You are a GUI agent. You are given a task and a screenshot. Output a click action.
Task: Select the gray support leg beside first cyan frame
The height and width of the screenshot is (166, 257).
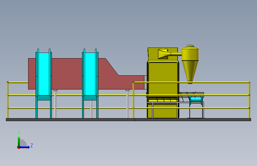pos(55,104)
